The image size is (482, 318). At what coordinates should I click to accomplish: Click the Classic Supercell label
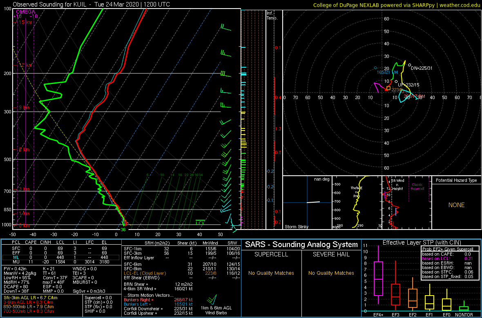pyautogui.click(x=417, y=186)
